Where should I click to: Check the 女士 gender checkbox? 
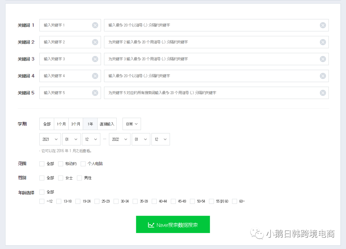pyautogui.click(x=61, y=178)
